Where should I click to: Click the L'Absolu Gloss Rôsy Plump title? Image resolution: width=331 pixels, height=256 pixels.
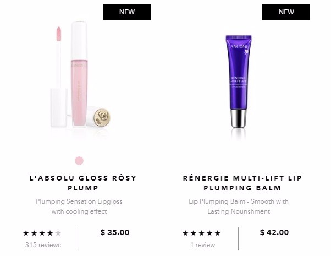click(83, 183)
